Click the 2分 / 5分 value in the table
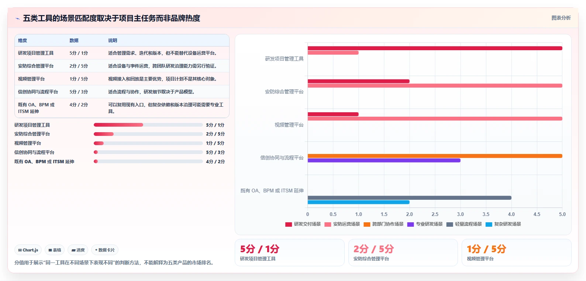 point(79,66)
